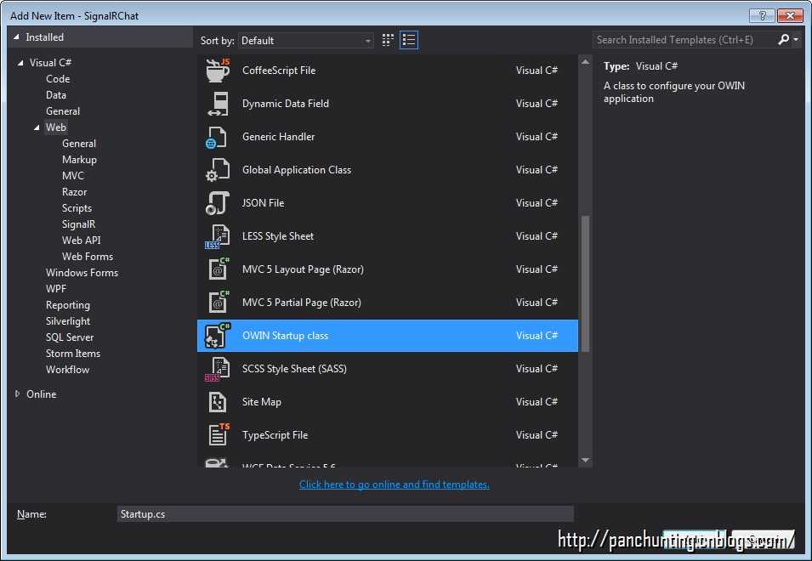The image size is (812, 561).
Task: Click the TypeScript File icon
Action: 219,434
